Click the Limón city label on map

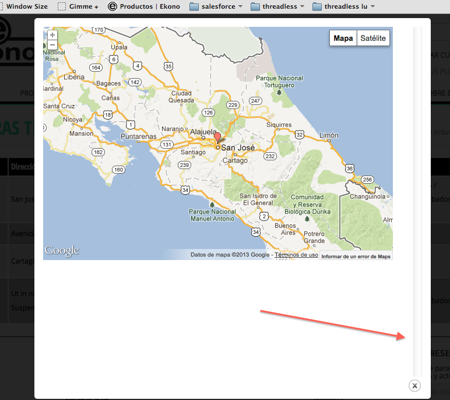click(x=328, y=135)
